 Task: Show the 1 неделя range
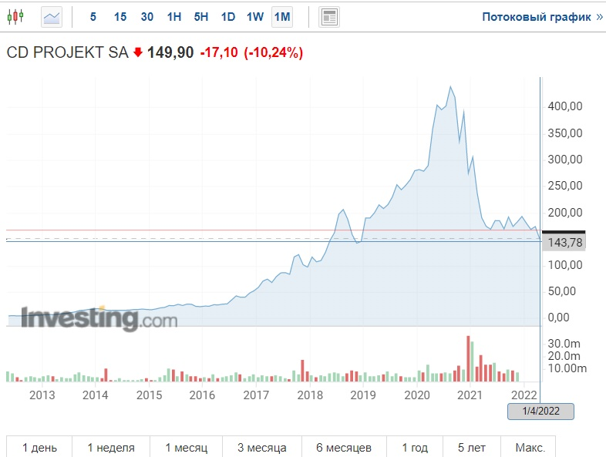coord(111,447)
